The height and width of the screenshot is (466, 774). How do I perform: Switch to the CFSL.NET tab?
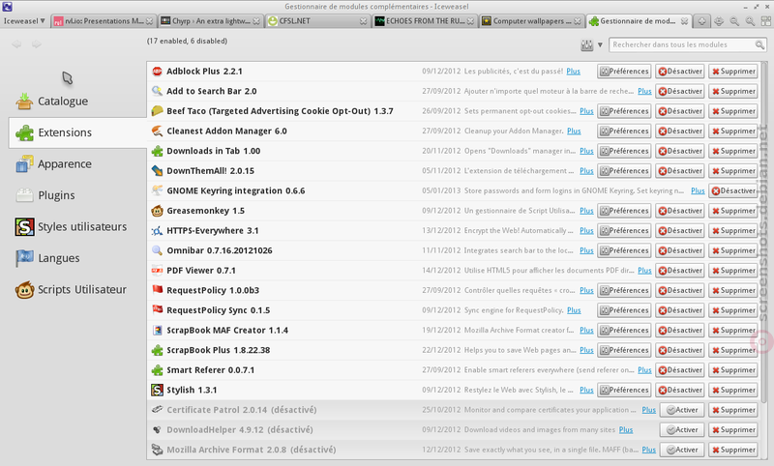point(317,21)
